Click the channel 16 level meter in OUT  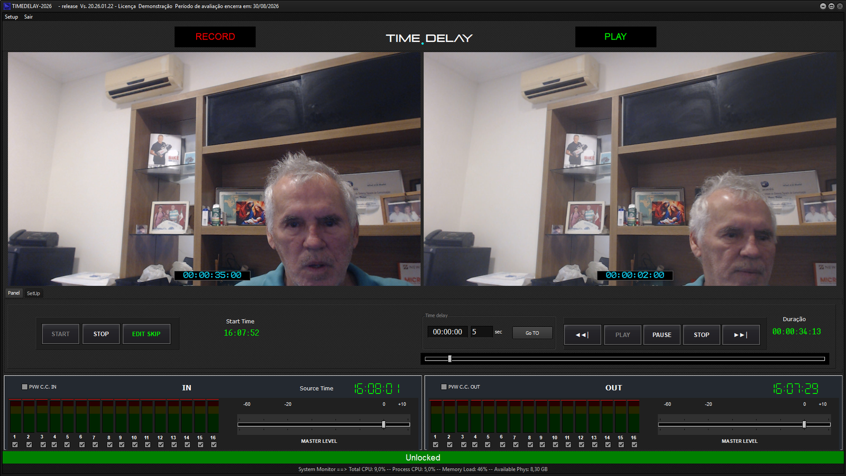pos(633,416)
